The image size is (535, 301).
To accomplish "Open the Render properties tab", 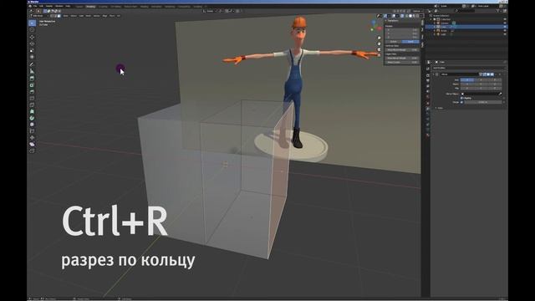I will (428, 75).
